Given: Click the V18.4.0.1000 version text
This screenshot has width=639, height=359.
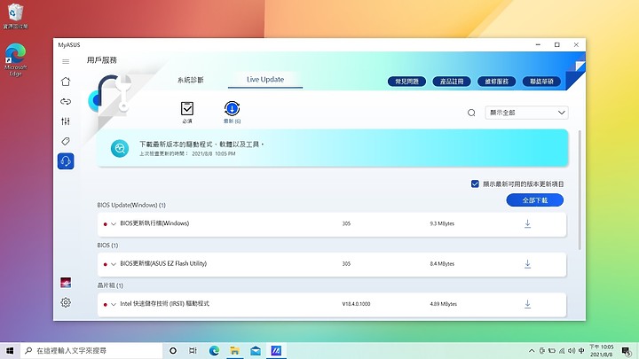Looking at the screenshot, I should pos(356,304).
